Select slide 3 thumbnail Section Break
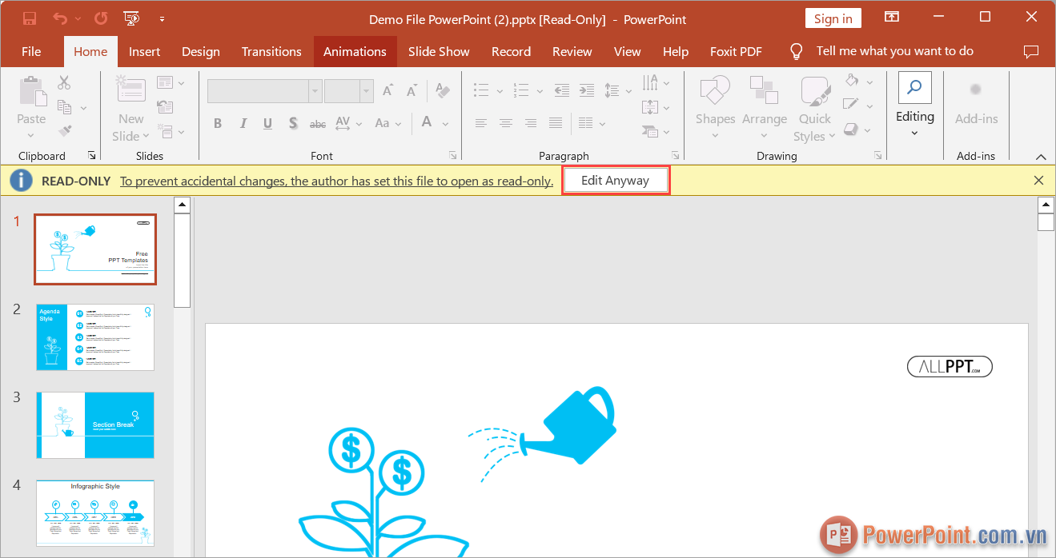Viewport: 1056px width, 558px height. (x=94, y=424)
